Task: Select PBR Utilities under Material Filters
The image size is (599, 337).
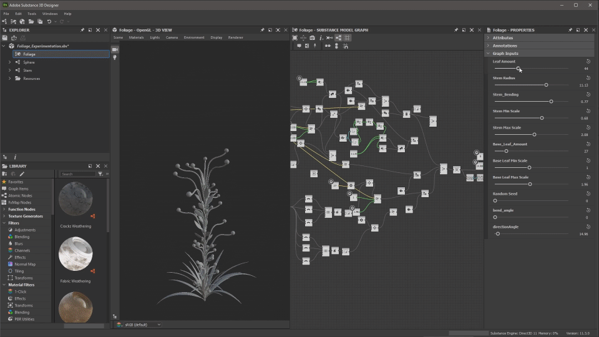Action: [24, 319]
